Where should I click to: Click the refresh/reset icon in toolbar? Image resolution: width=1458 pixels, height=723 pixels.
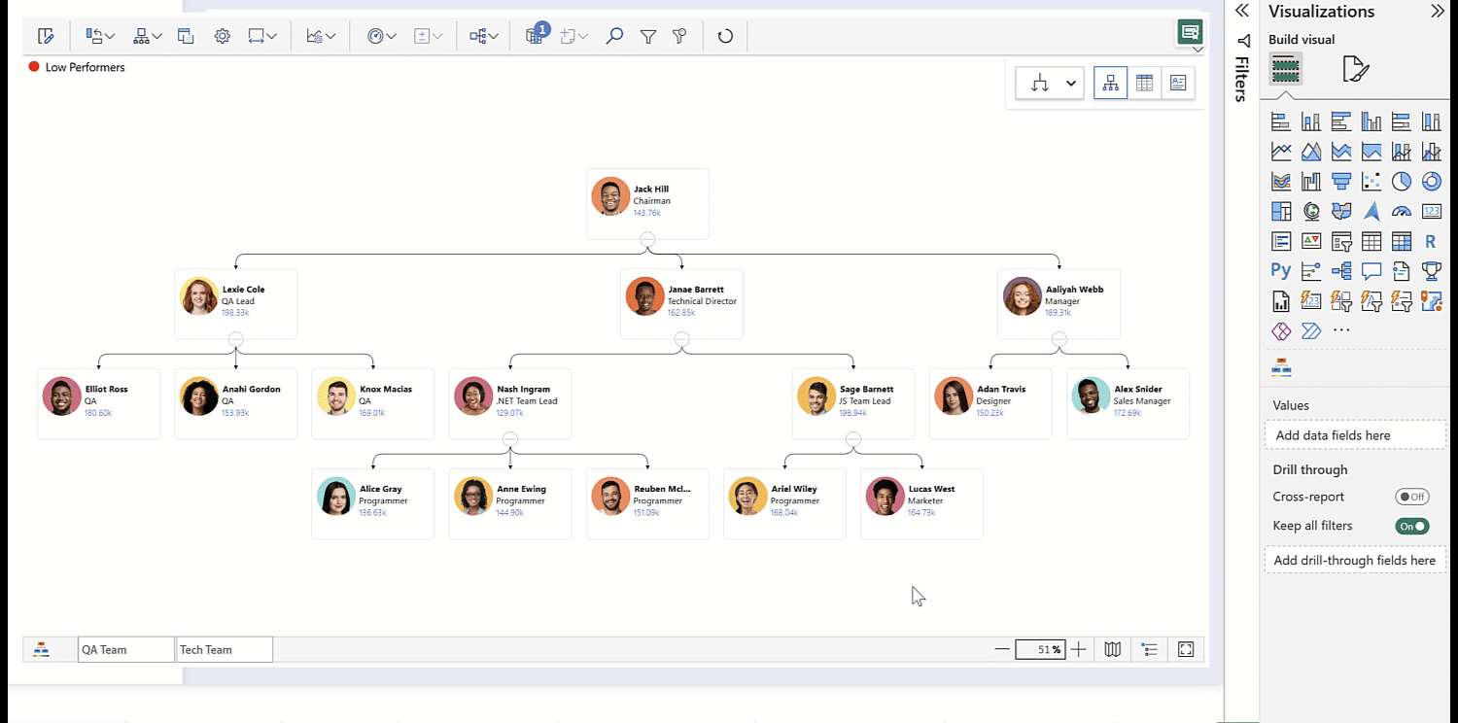point(725,36)
